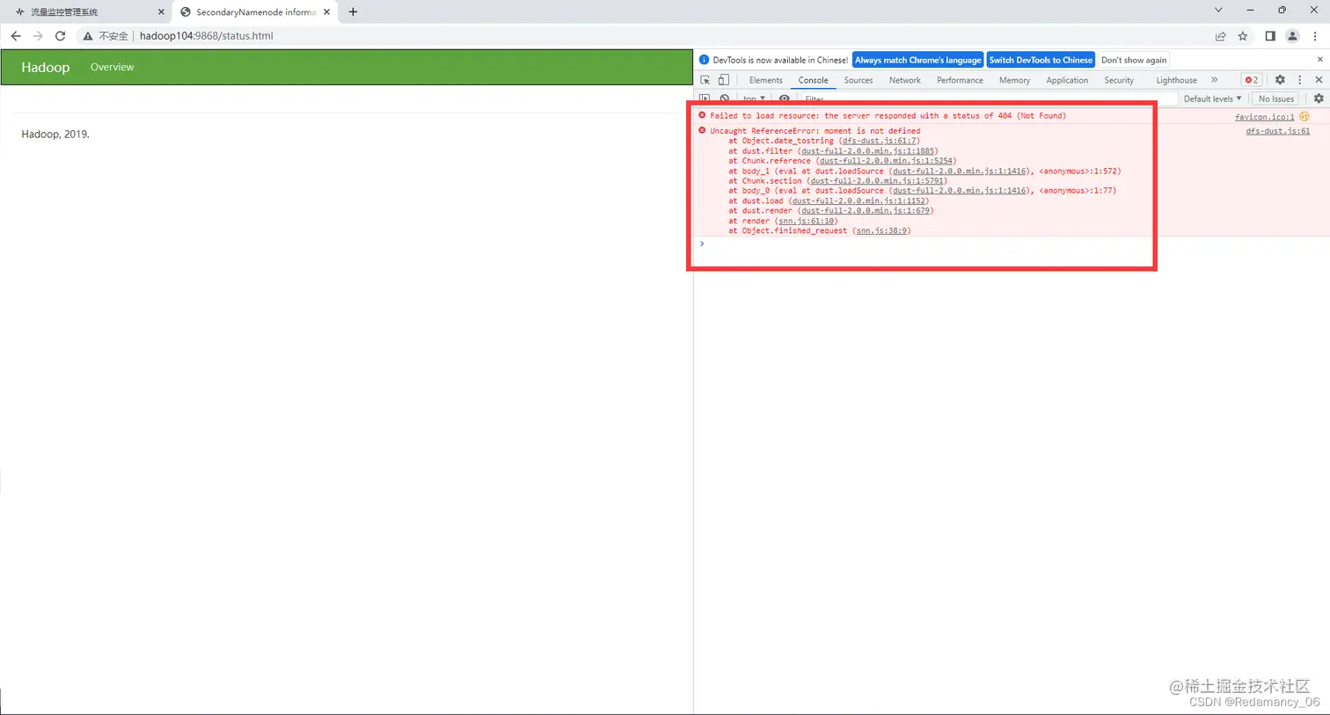Image resolution: width=1330 pixels, height=715 pixels.
Task: Open the dust-full-2.0.0.min.js:1:5254 link
Action: [887, 161]
